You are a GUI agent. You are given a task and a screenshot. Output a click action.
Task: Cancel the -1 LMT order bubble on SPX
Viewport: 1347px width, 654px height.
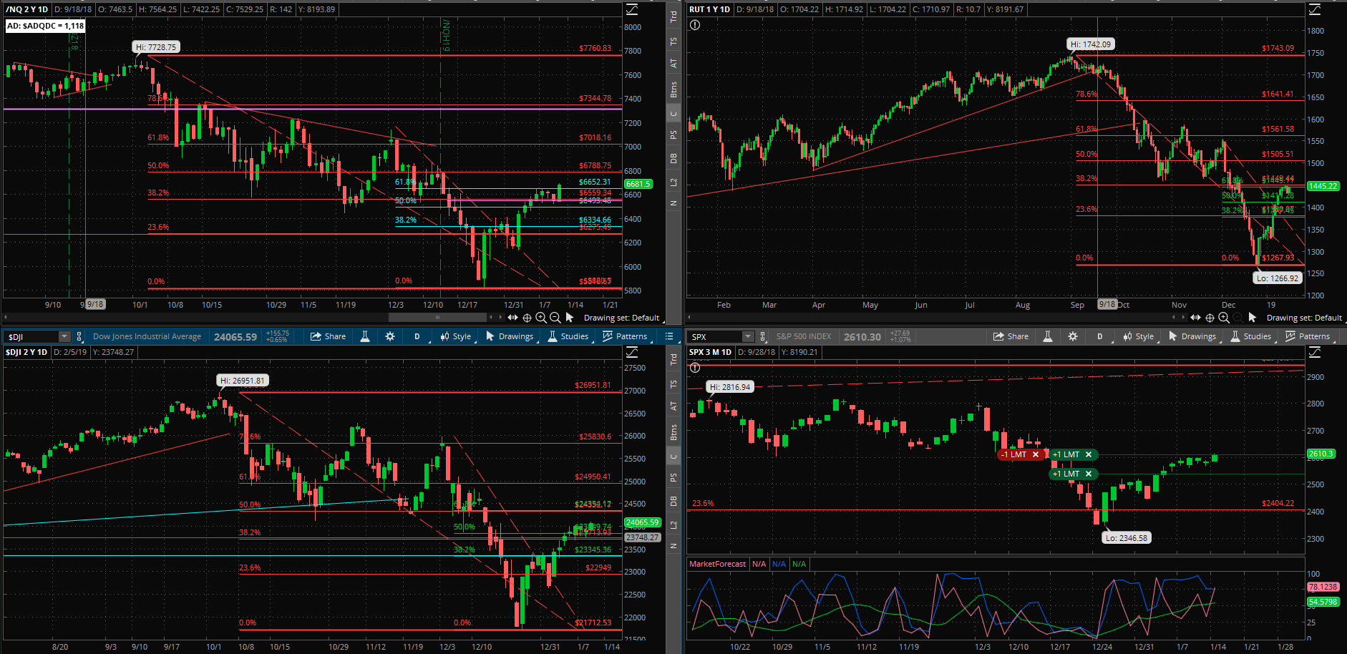tap(1035, 454)
